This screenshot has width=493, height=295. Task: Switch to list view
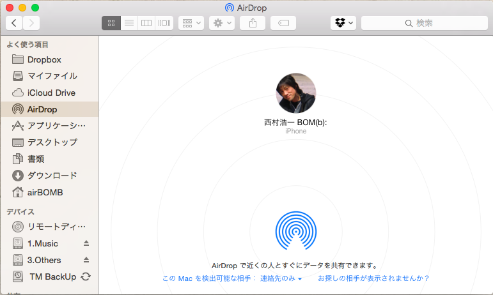coord(129,23)
